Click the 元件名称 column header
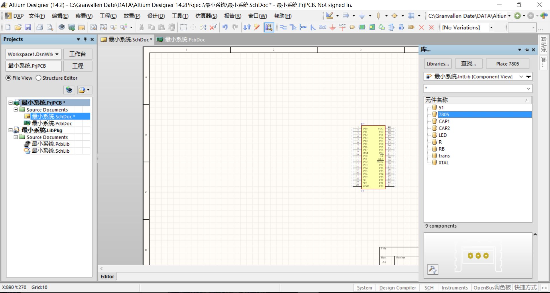This screenshot has height=293, width=550. (x=478, y=100)
